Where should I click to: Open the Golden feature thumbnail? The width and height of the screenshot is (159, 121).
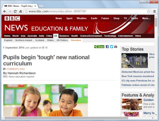132,104
